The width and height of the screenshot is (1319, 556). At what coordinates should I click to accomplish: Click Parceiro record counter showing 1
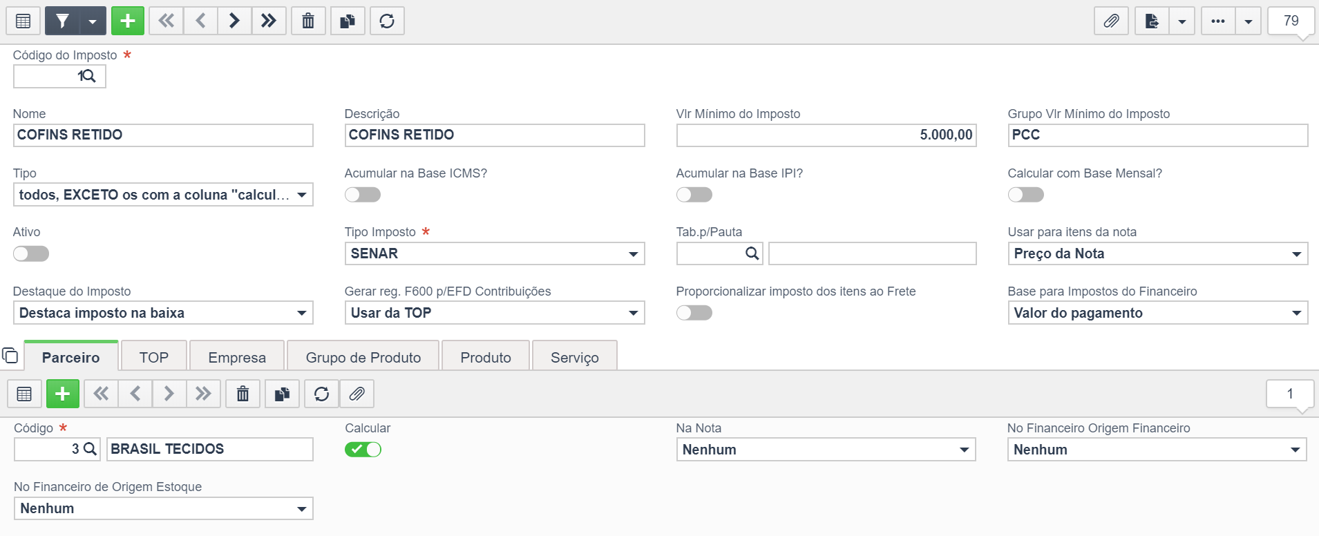(x=1289, y=394)
